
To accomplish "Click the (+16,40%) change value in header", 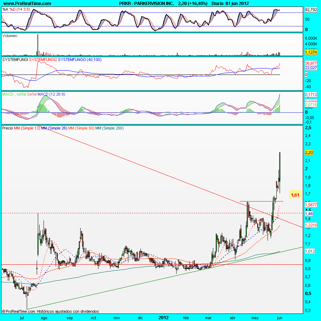I will pos(198,4).
